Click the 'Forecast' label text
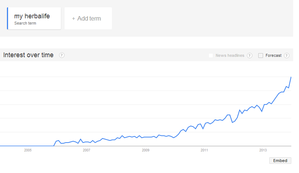Image resolution: width=299 pixels, height=173 pixels. coord(273,56)
